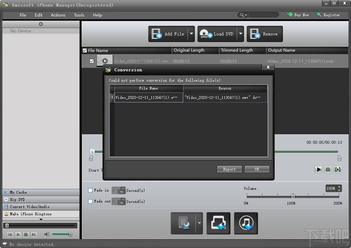This screenshot has width=351, height=248.
Task: Click the transfer to device icon button
Action: 183,223
